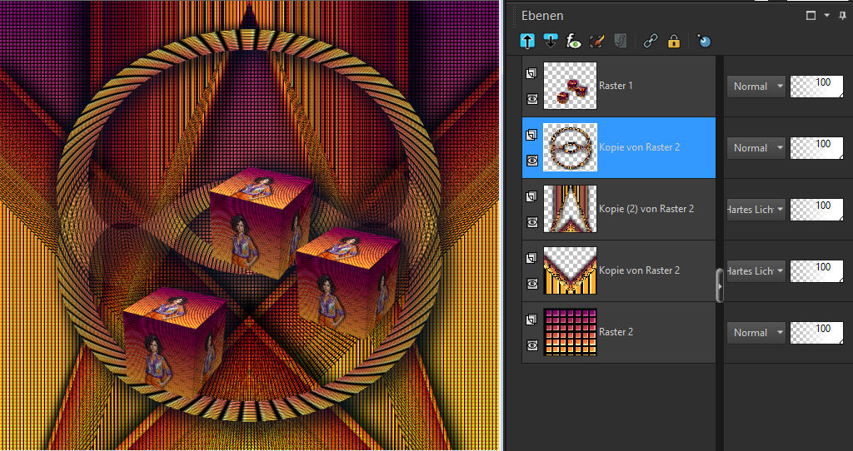Click layer type icon of lower Kopie von Raster 2
This screenshot has width=853, height=451.
click(x=531, y=258)
